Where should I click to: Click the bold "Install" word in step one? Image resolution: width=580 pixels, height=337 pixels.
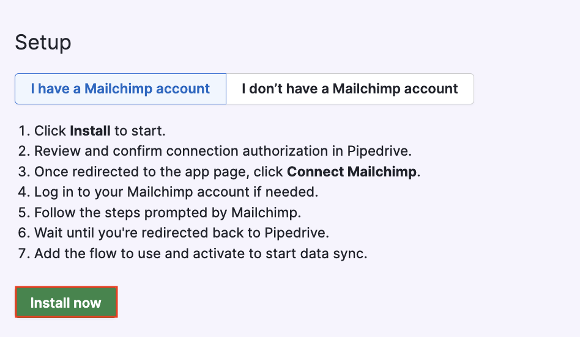[x=90, y=131]
